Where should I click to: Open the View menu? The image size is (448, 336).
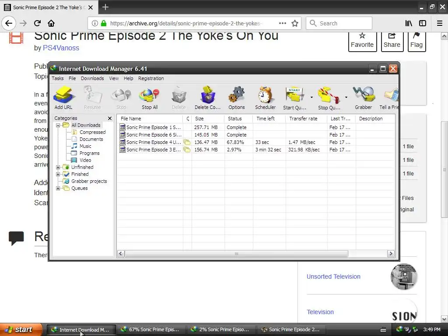click(114, 78)
